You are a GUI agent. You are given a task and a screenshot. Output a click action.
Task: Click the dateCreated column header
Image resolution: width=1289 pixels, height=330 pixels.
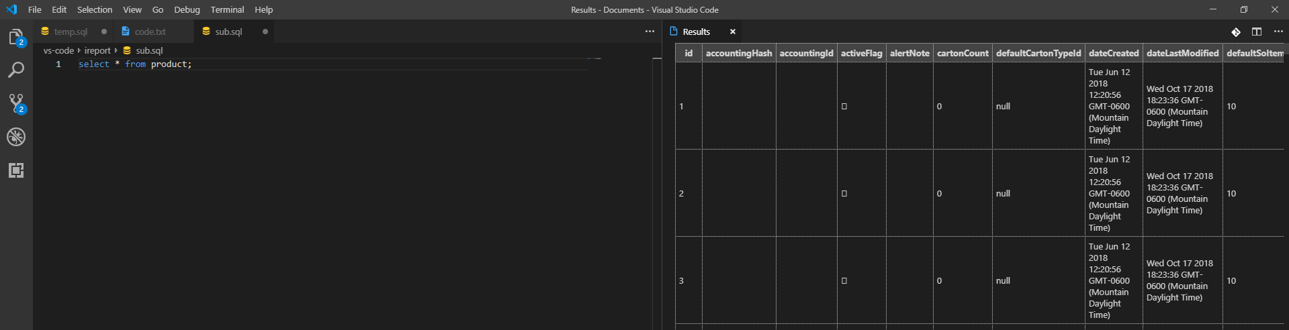pos(1114,53)
